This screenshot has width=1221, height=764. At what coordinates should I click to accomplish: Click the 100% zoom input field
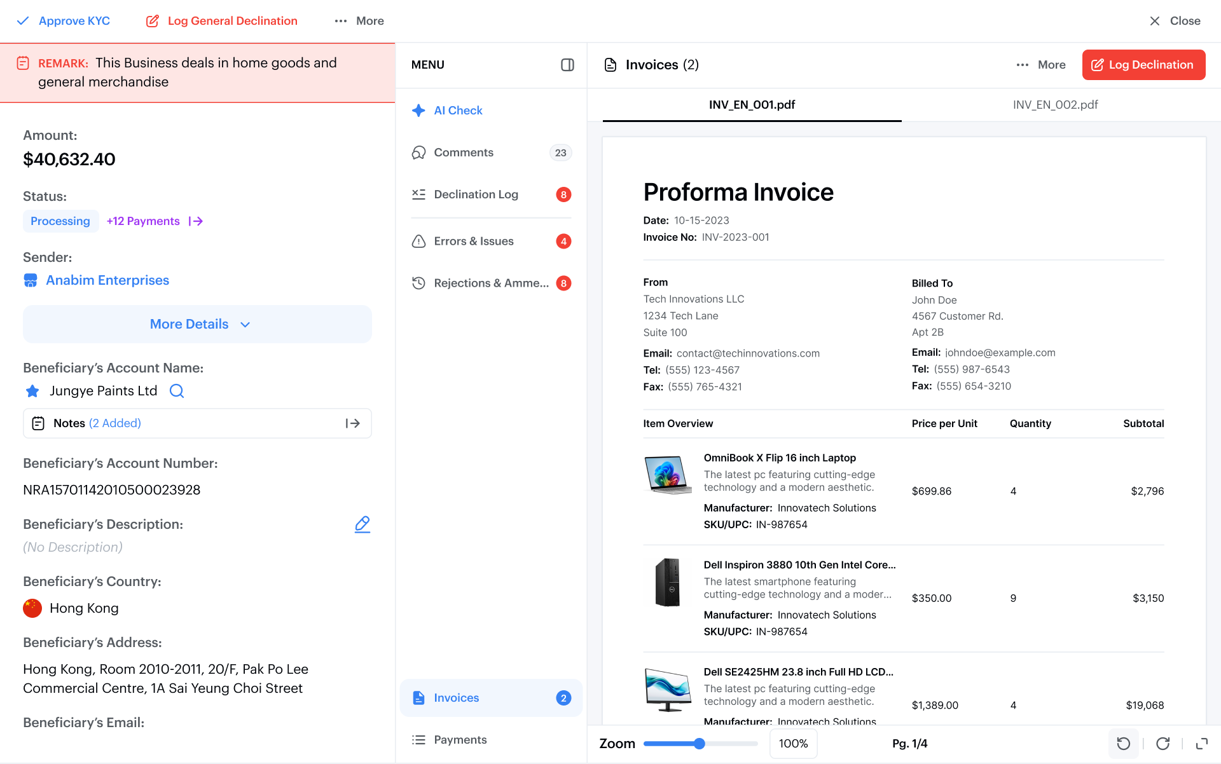[794, 744]
